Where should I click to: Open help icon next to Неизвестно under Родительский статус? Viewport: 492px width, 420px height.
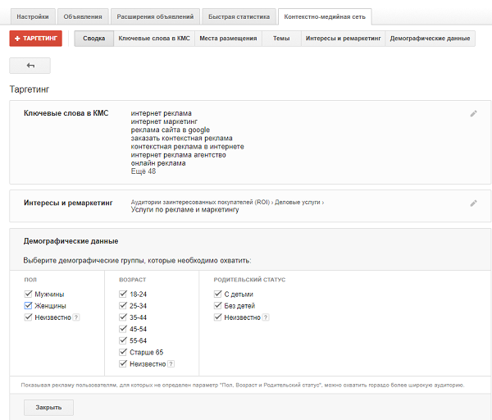[x=266, y=317]
